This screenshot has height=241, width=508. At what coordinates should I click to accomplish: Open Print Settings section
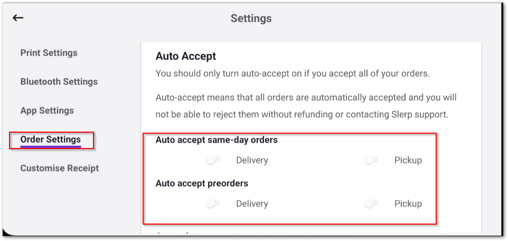pyautogui.click(x=49, y=53)
